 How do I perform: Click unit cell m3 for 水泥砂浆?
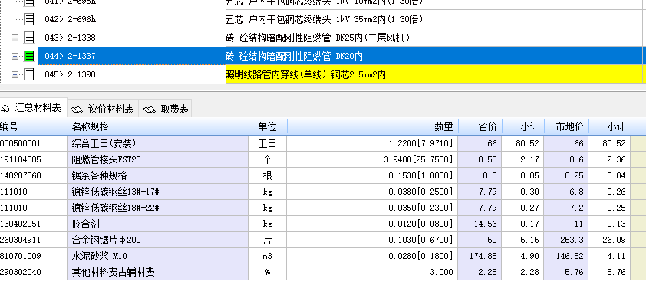(x=268, y=256)
